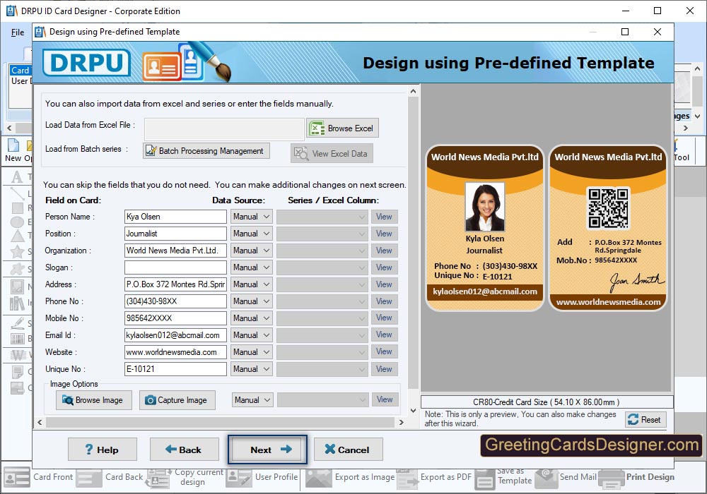The image size is (707, 494).
Task: Click the Help button
Action: pos(103,450)
